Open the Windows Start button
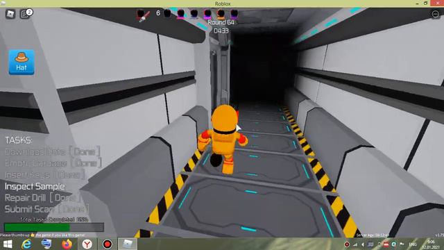Viewport: 444px width, 250px height. point(8,244)
